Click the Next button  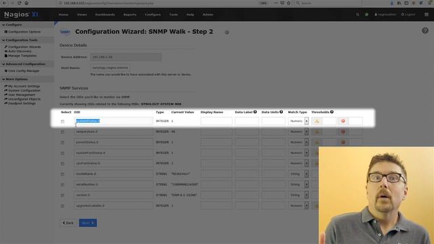pyautogui.click(x=88, y=223)
